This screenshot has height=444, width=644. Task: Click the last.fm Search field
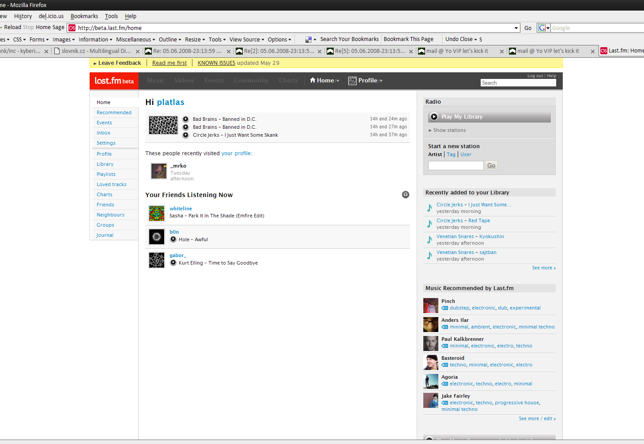tap(518, 83)
